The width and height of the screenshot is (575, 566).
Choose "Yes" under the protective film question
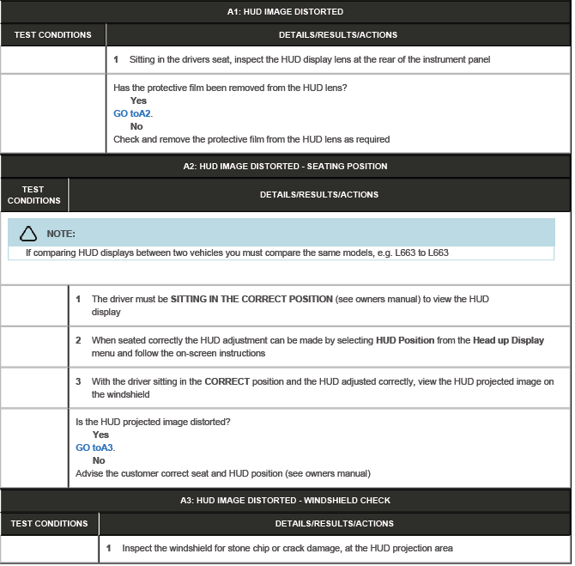coord(138,100)
